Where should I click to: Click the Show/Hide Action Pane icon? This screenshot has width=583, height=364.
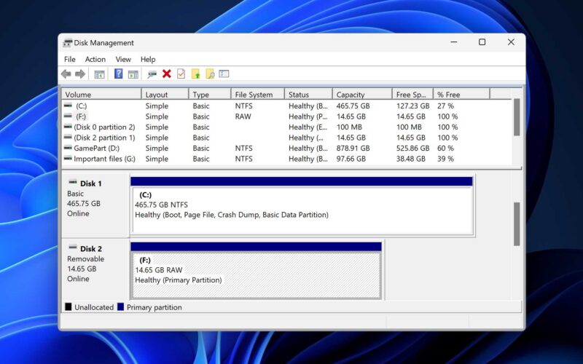coord(133,74)
